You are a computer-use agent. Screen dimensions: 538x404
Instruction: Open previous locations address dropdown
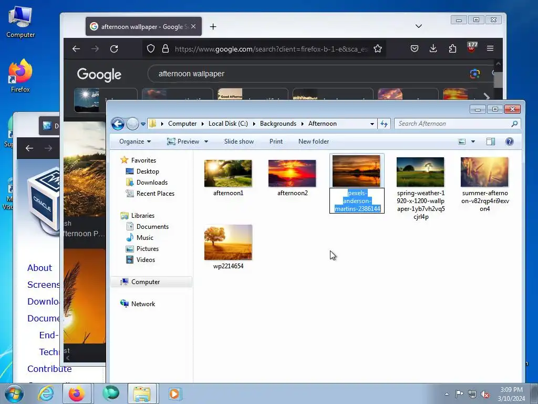point(372,124)
